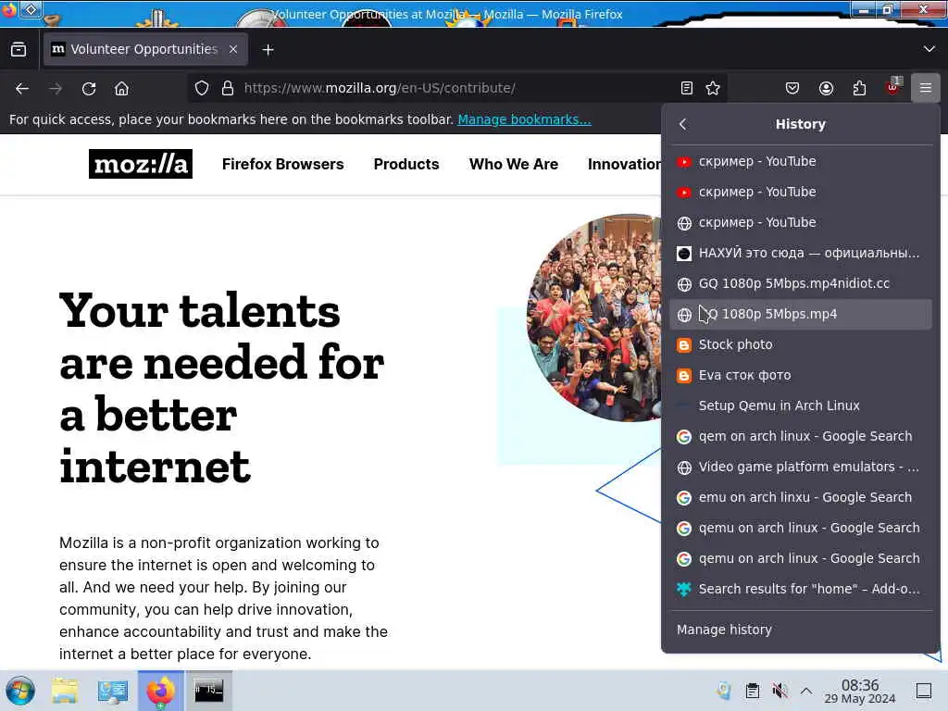Click the uBlock extension icon with badge
Viewport: 948px width, 711px height.
tap(893, 87)
